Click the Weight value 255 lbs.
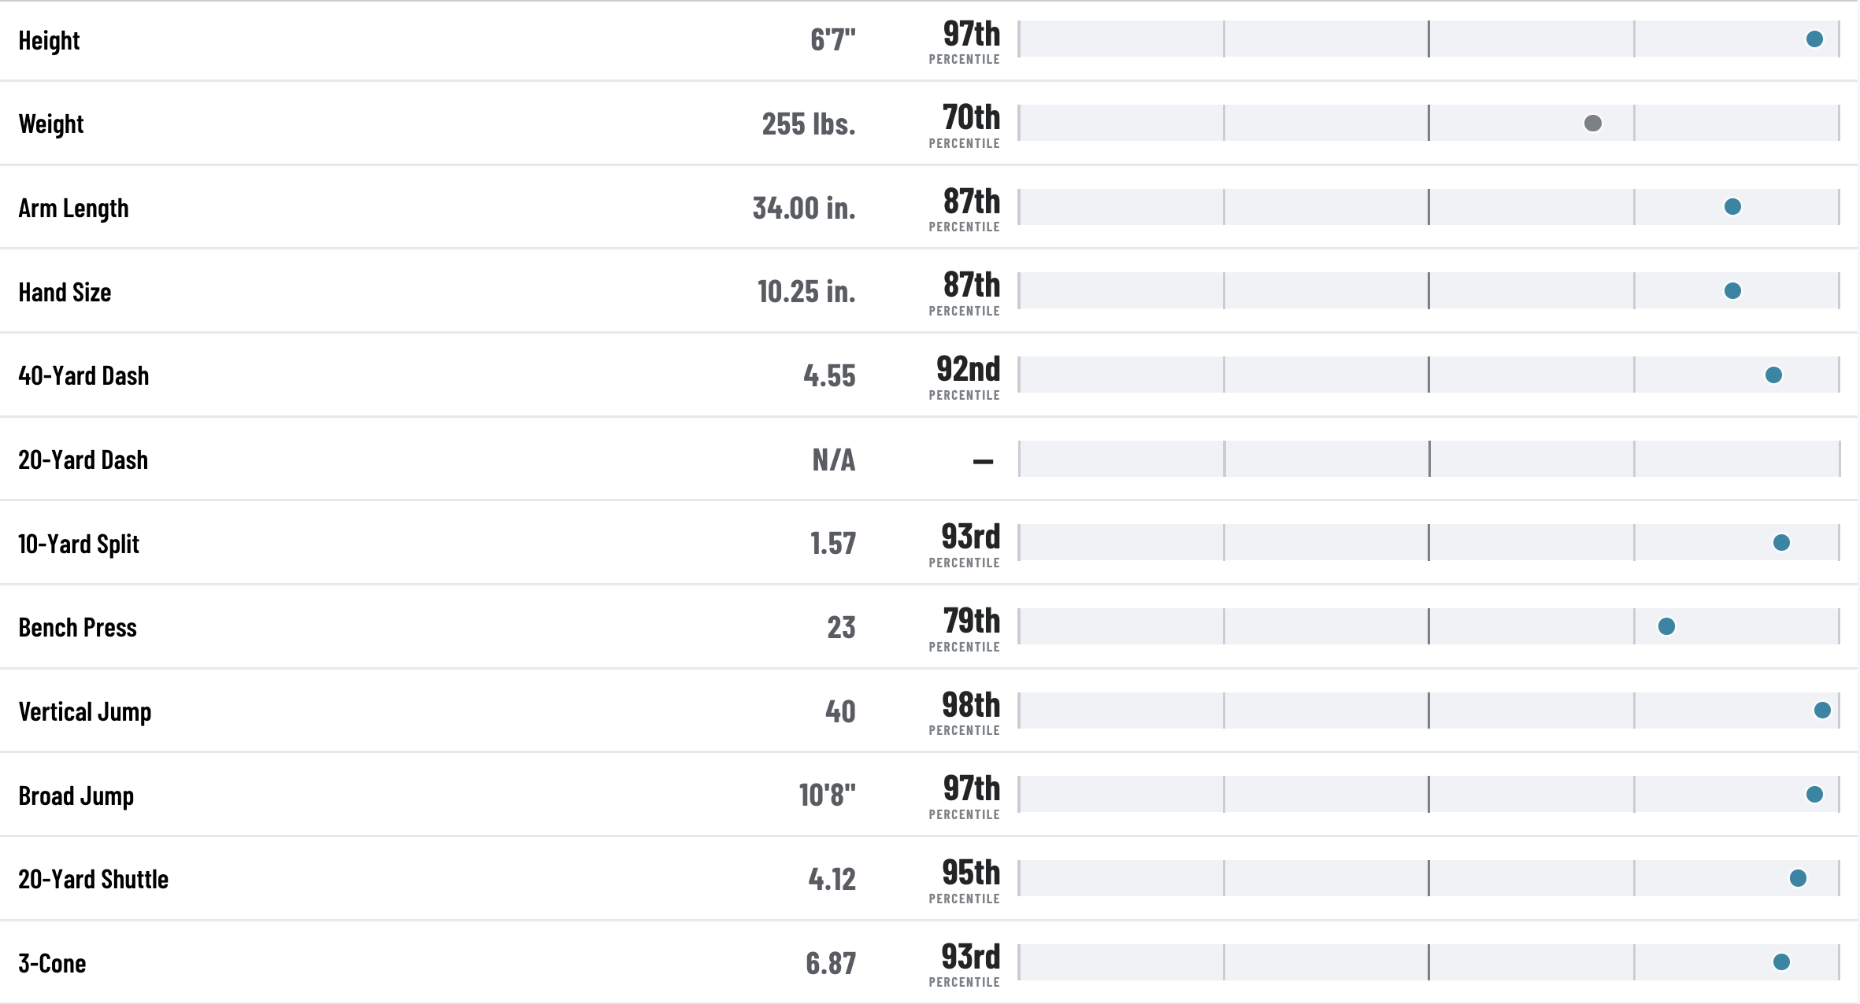This screenshot has height=1004, width=1860. 809,124
